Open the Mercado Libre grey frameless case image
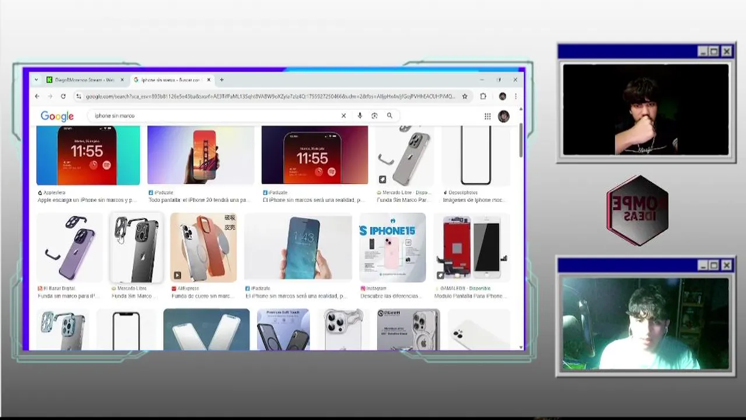This screenshot has width=746, height=420. pos(405,155)
